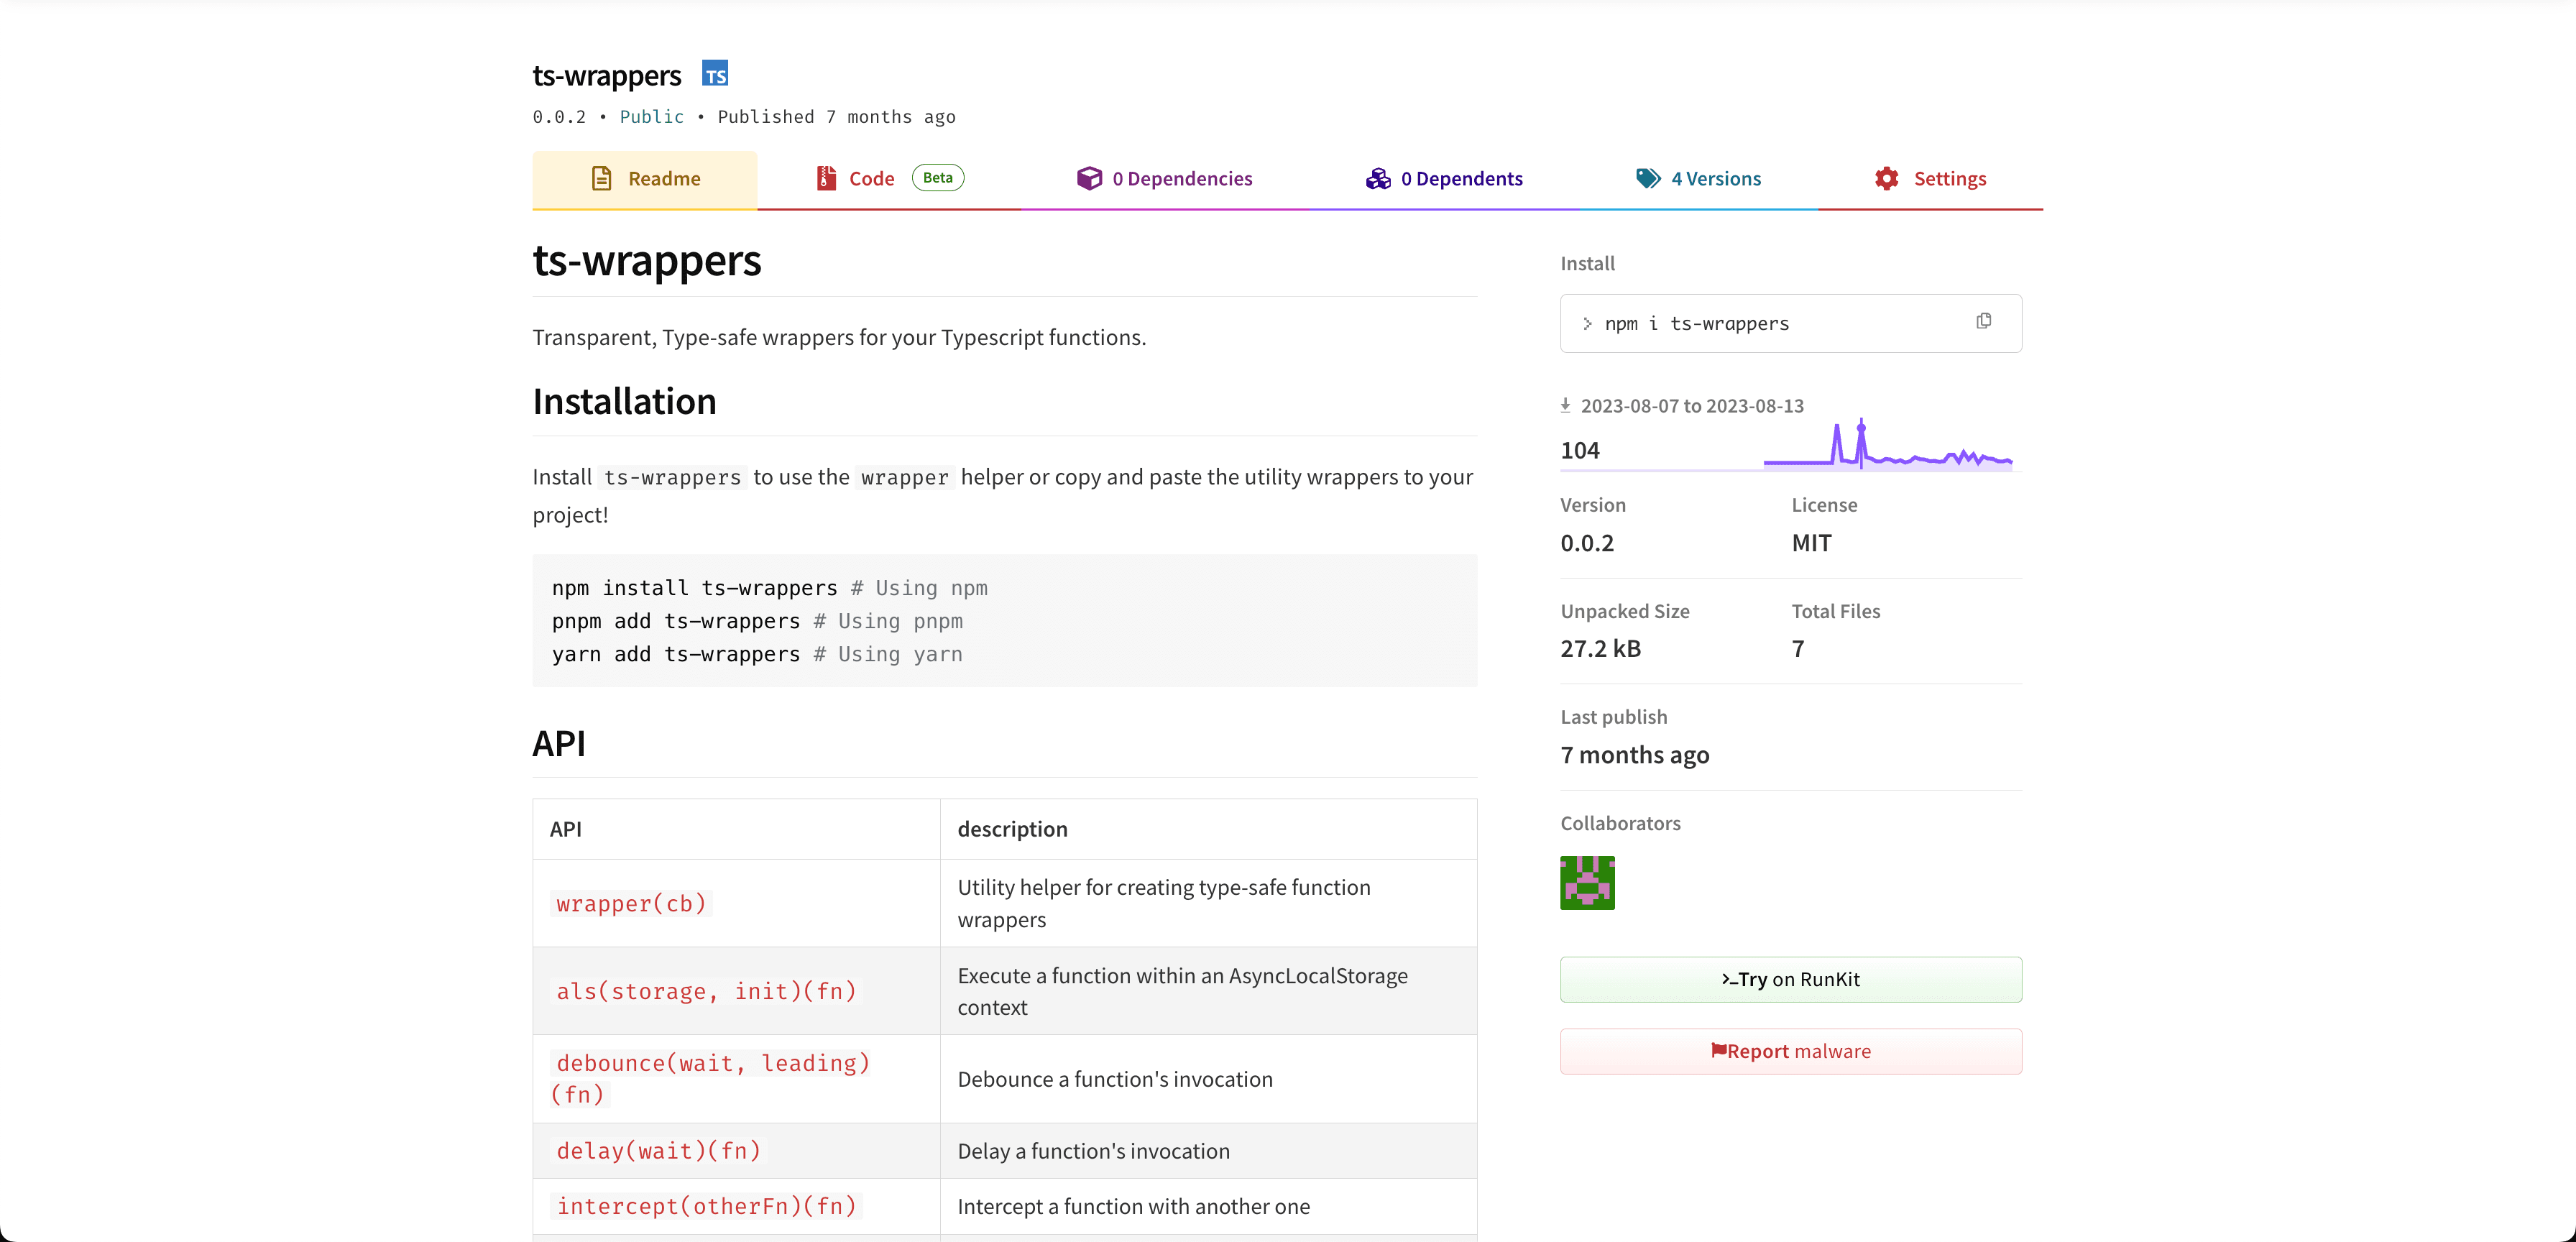Open the Settings tab
Screen dimensions: 2576x1242
click(1930, 180)
